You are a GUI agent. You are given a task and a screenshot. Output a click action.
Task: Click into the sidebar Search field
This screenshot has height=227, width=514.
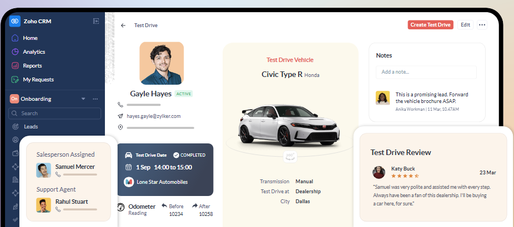[55, 113]
